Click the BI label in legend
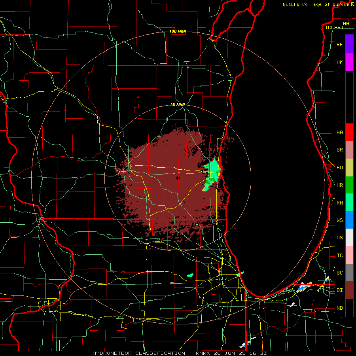 coord(339,290)
